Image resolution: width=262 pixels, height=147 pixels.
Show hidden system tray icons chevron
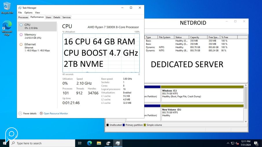tap(228, 143)
